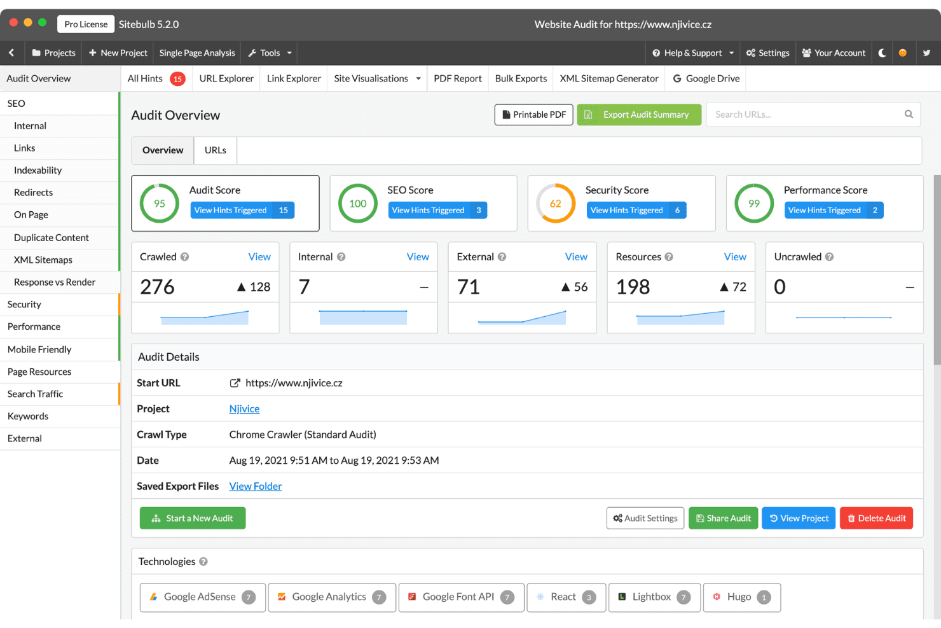941x628 pixels.
Task: Click the Lightbox technology chip
Action: coord(654,597)
